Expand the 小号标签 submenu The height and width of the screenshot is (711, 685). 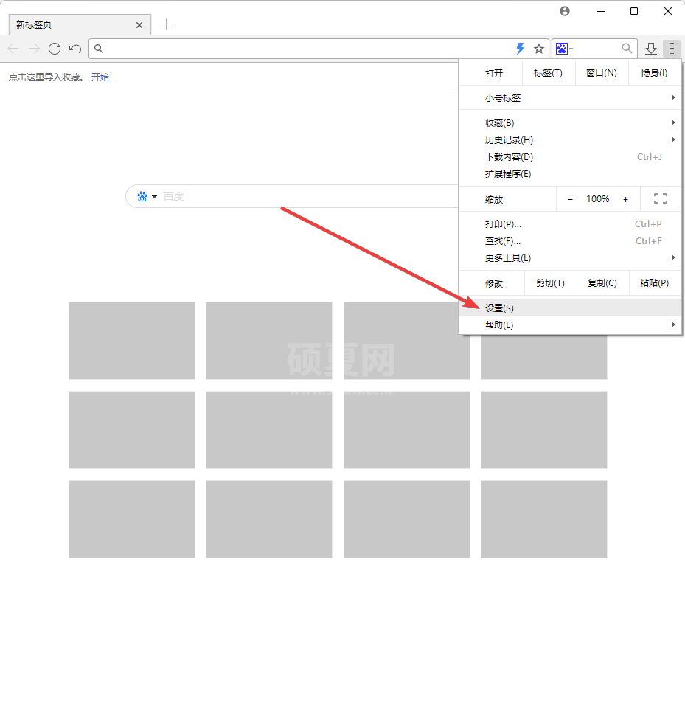point(570,97)
